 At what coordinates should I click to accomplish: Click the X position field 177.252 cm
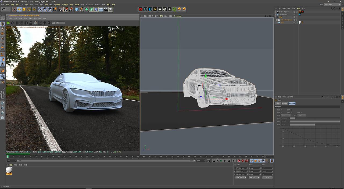[x=241, y=168]
